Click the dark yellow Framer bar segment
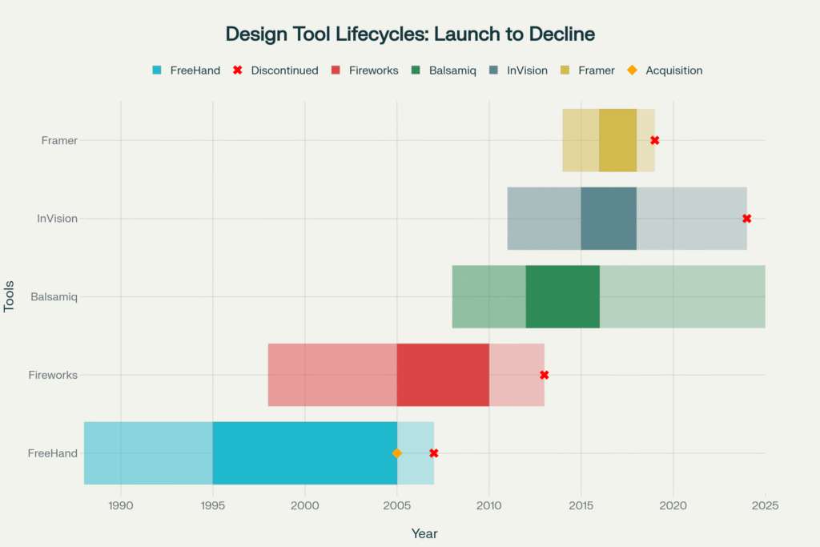The height and width of the screenshot is (547, 820). pos(617,140)
